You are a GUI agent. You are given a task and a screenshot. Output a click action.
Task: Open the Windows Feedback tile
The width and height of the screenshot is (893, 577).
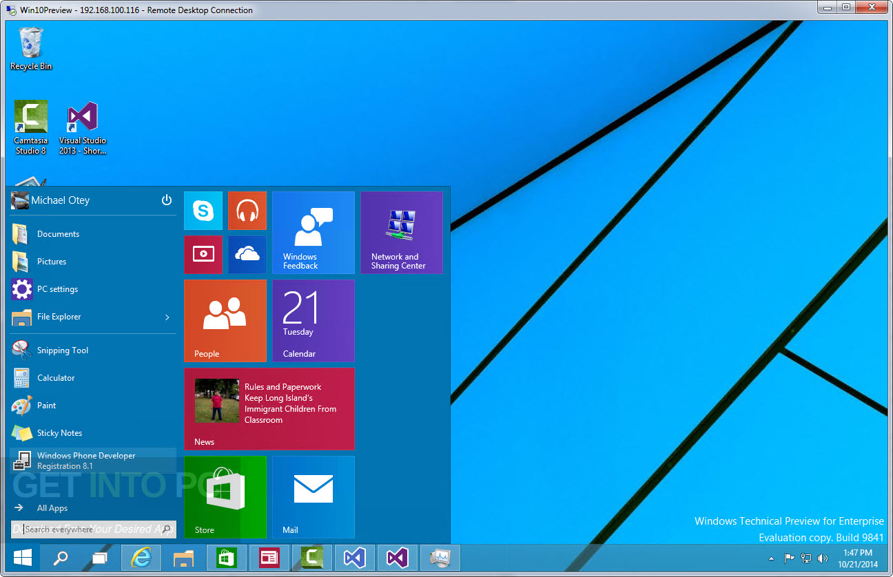coord(314,233)
